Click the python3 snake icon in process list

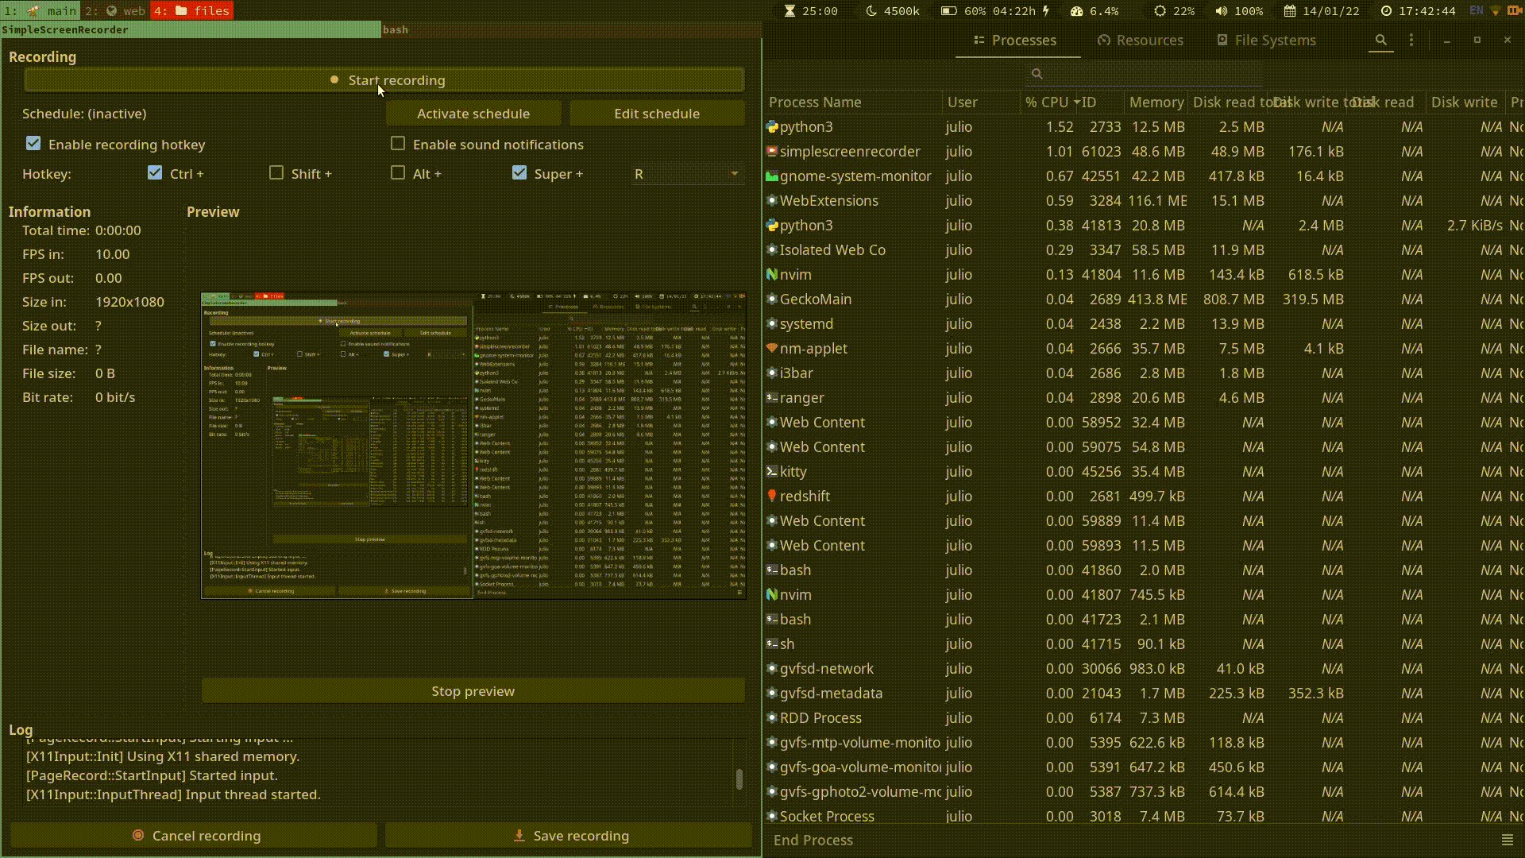(772, 126)
